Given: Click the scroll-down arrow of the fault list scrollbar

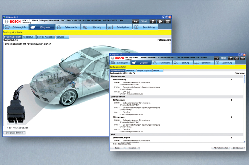Looking at the screenshot, I should (x=244, y=142).
